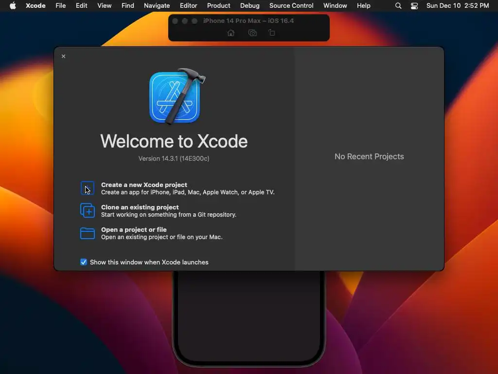This screenshot has width=498, height=374.
Task: Open the Window menu
Action: (x=335, y=5)
